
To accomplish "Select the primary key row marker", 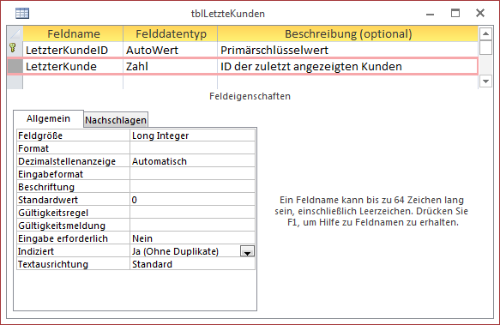I will [15, 50].
